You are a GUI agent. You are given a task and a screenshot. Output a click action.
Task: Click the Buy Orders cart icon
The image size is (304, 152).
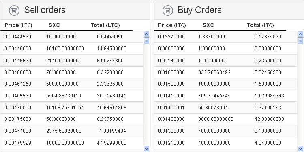click(168, 11)
